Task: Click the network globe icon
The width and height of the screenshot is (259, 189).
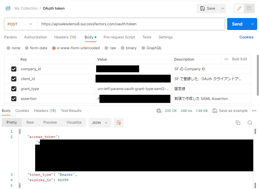Action: point(159,111)
